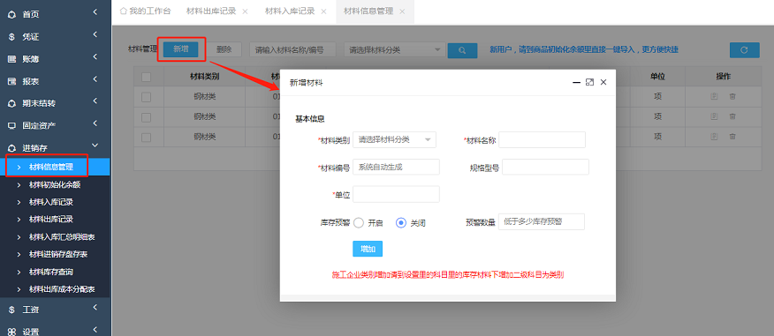Click the 材料类别 column header
Image resolution: width=774 pixels, height=336 pixels.
205,77
